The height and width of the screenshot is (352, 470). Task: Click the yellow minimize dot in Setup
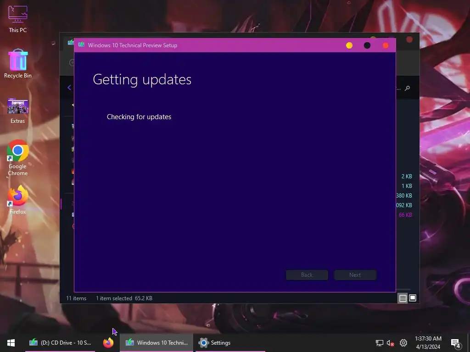(x=349, y=45)
